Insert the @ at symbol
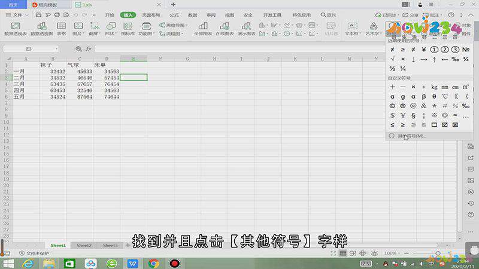Image resolution: width=479 pixels, height=269 pixels. (x=413, y=106)
